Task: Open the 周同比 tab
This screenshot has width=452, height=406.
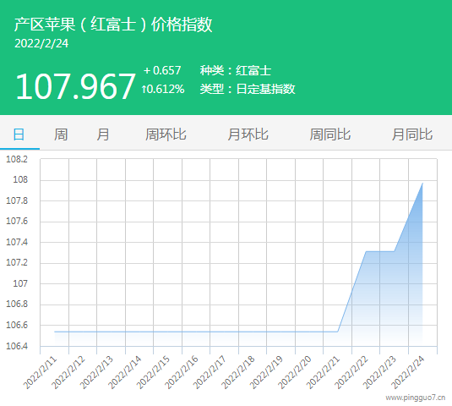Action: click(330, 134)
